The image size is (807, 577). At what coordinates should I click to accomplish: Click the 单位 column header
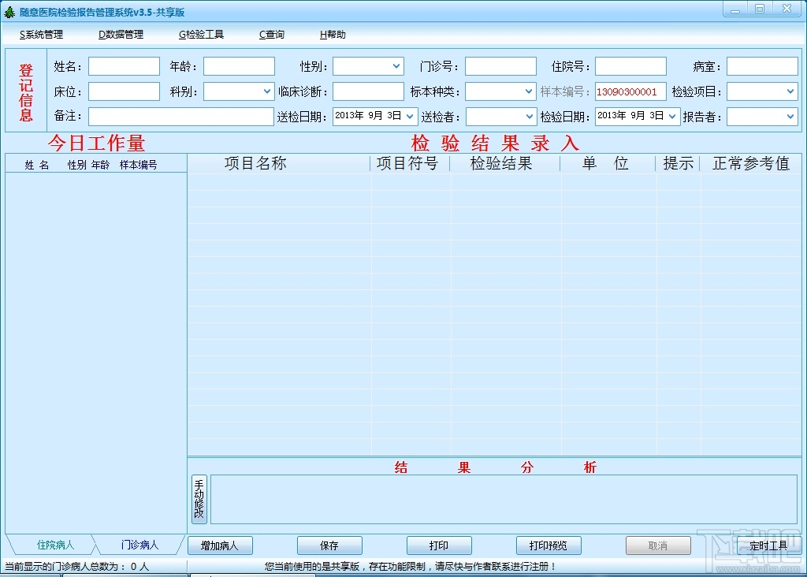coord(608,163)
